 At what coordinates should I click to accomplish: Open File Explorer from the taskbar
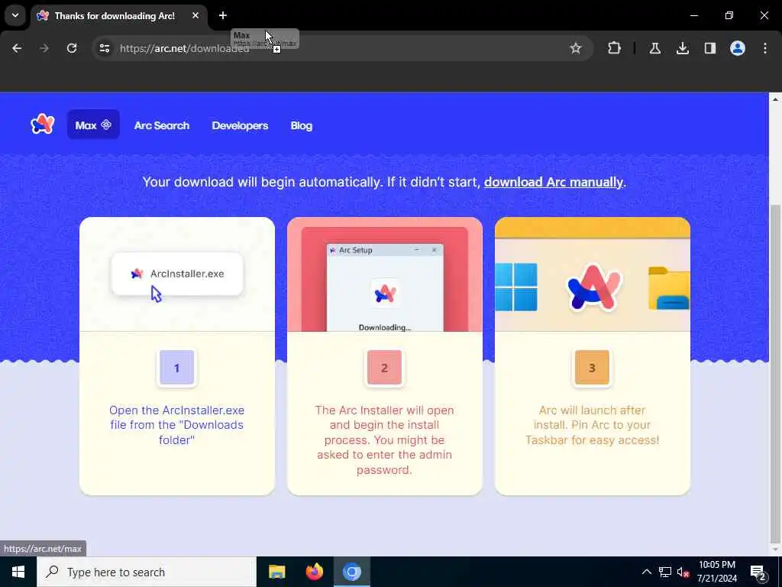(x=276, y=572)
